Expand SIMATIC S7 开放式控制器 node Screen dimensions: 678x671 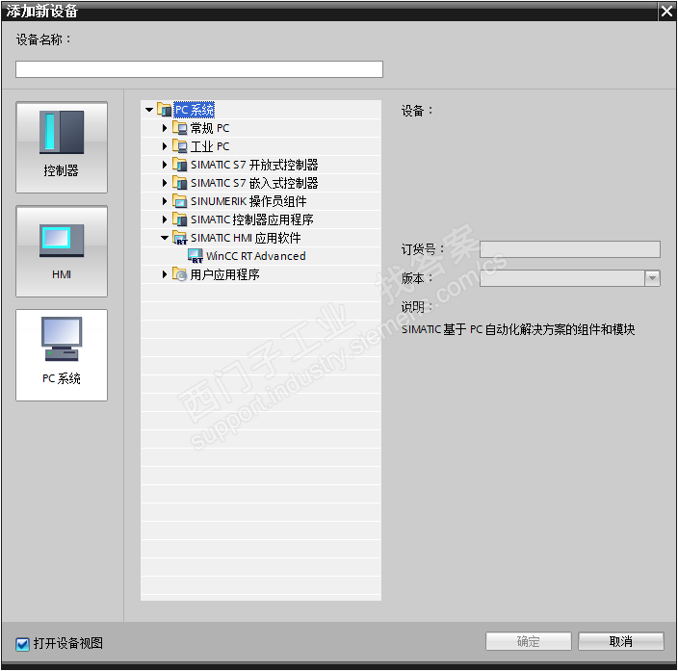point(165,165)
